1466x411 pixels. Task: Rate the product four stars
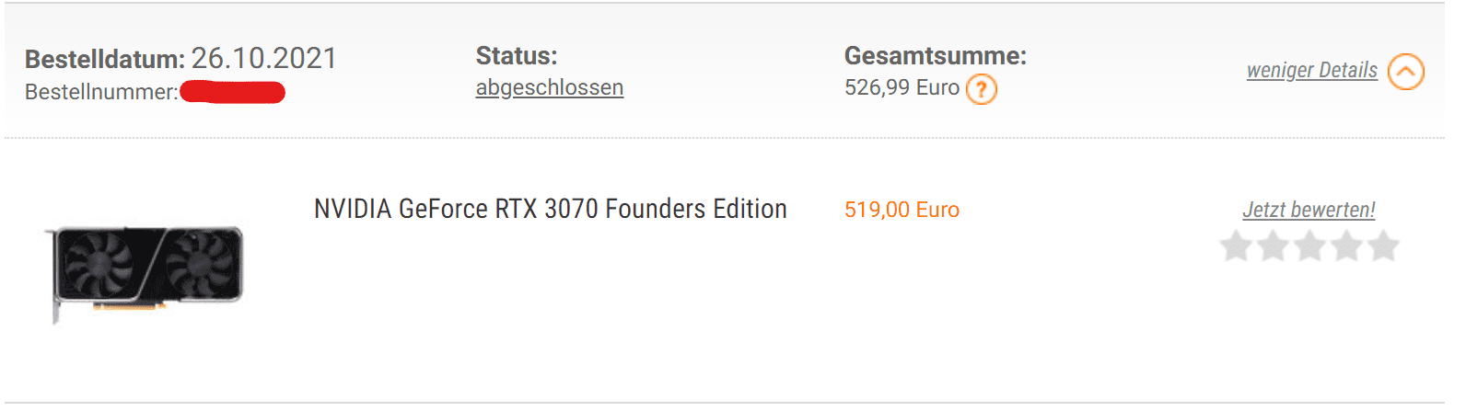click(1347, 246)
